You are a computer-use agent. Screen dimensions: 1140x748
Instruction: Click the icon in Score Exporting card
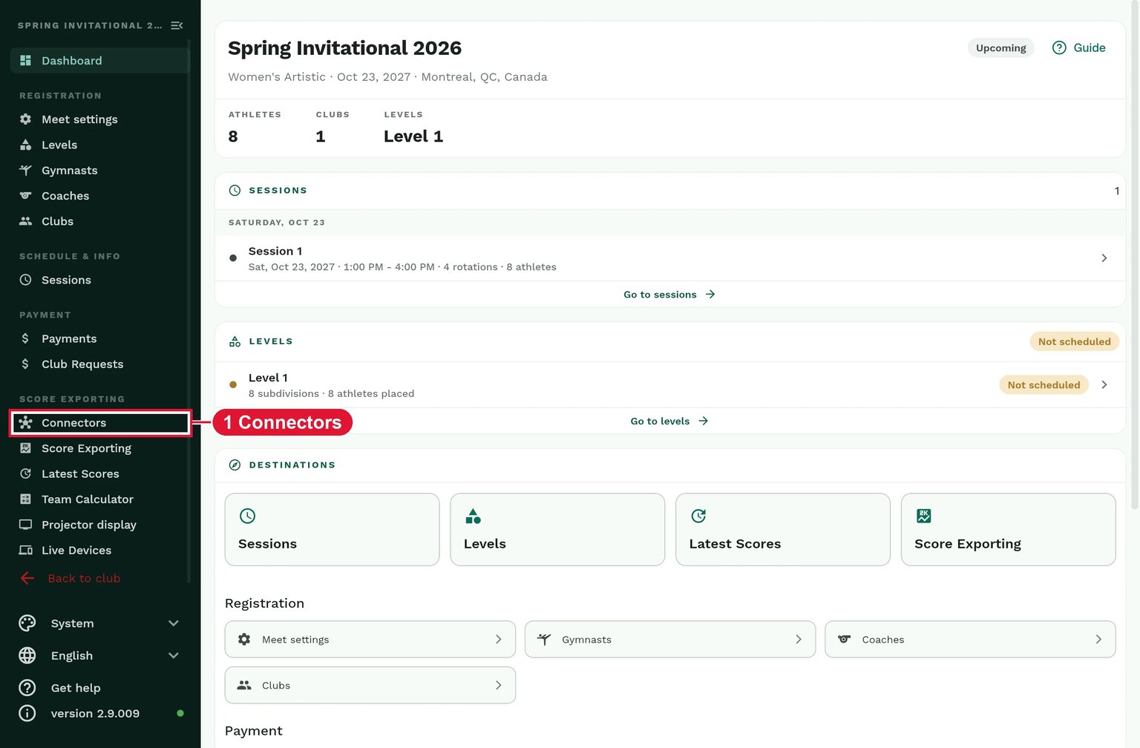924,516
